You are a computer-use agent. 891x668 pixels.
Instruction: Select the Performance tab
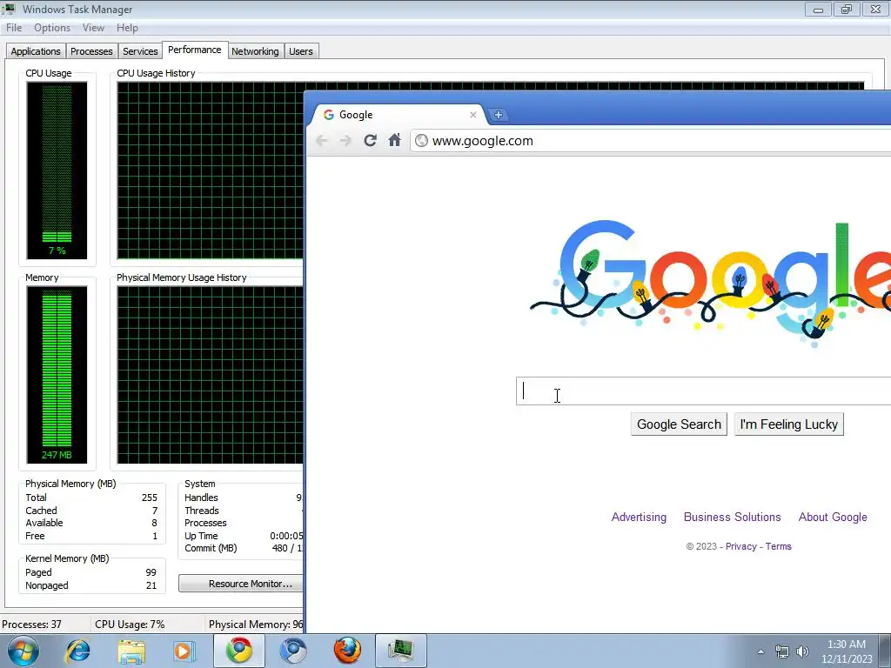pyautogui.click(x=194, y=50)
